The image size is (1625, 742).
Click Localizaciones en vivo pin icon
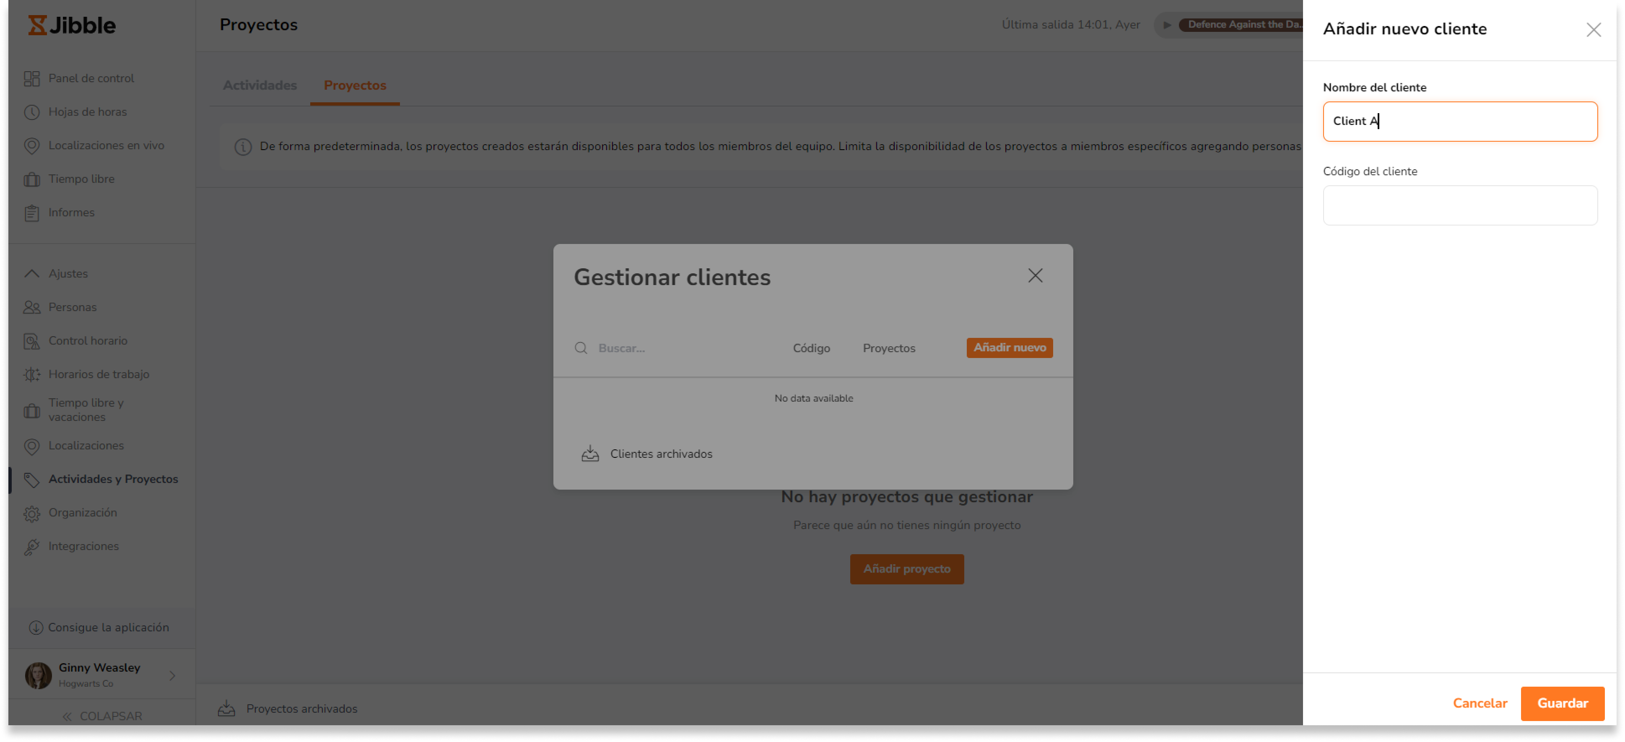tap(31, 146)
